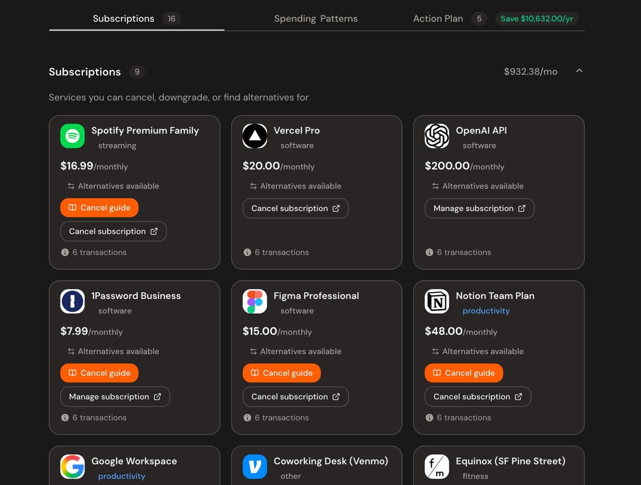Switch to the Spending Patterns tab

tap(315, 19)
